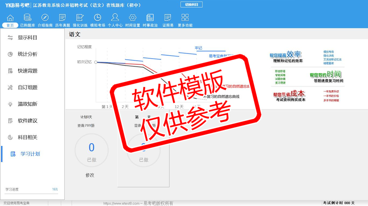This screenshot has height=206, width=368.
Task: Click the 已做 circle under 计划0天
Action: [92, 151]
